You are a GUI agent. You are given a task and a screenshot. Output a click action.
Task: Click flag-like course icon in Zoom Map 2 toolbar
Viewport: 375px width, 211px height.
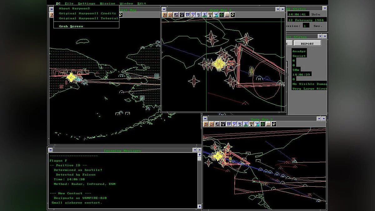[199, 15]
